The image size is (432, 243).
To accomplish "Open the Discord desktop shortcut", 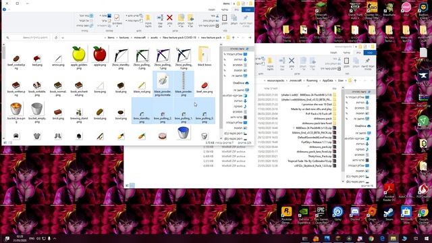I will click(x=355, y=214).
